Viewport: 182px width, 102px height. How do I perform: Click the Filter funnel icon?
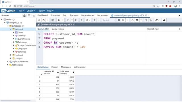[x=94, y=20]
